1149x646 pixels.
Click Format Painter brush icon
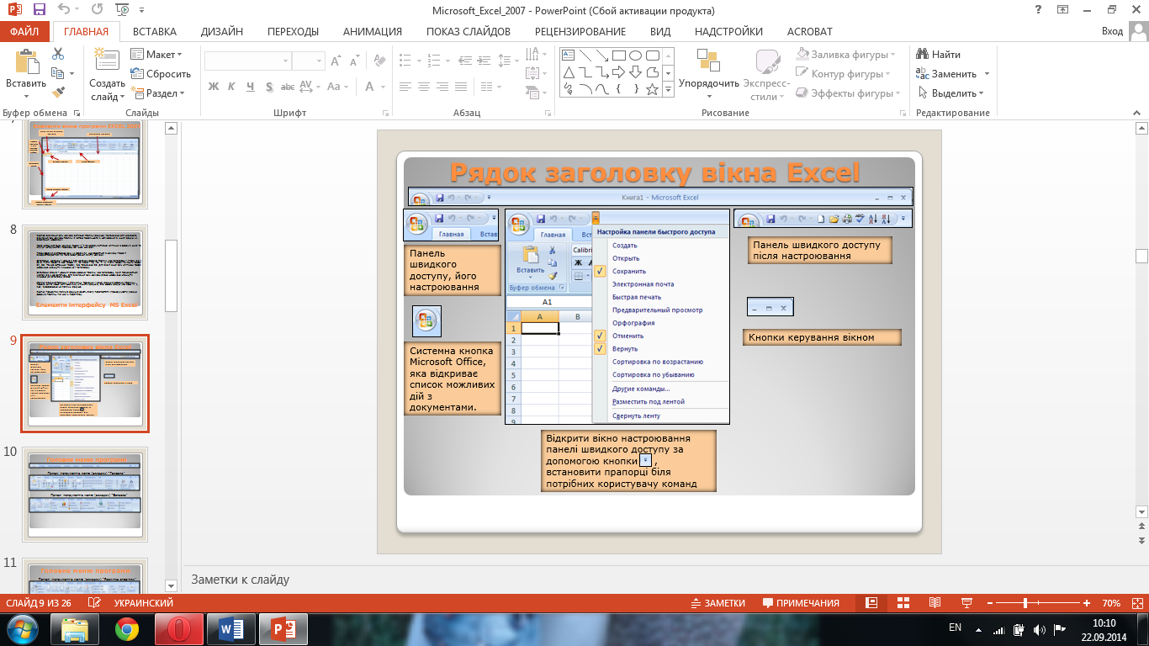coord(58,93)
